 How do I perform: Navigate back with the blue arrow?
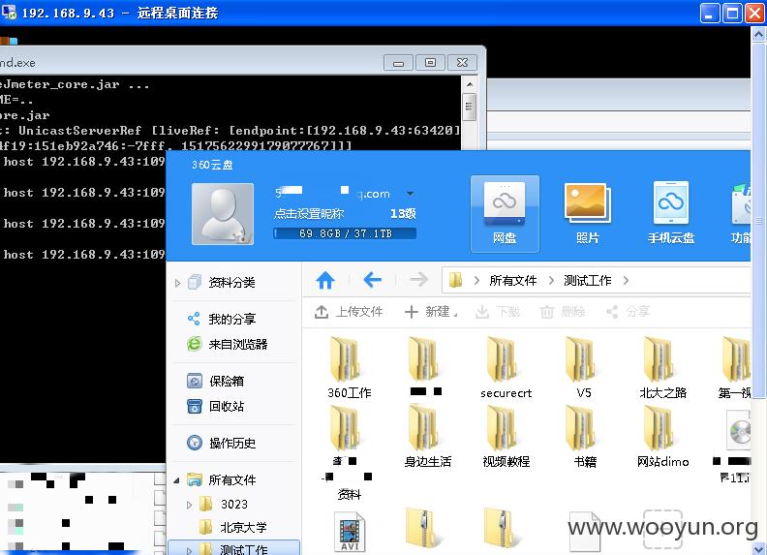[x=372, y=280]
